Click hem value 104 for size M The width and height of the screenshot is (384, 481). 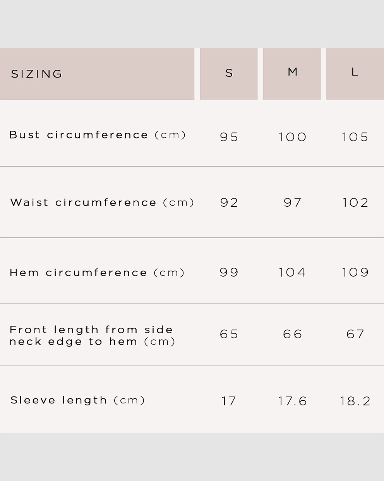coord(292,272)
